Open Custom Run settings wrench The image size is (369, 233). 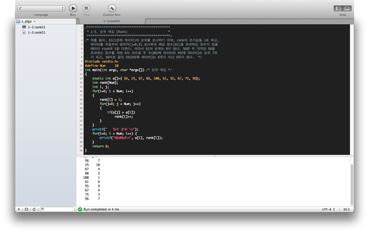tap(112, 9)
